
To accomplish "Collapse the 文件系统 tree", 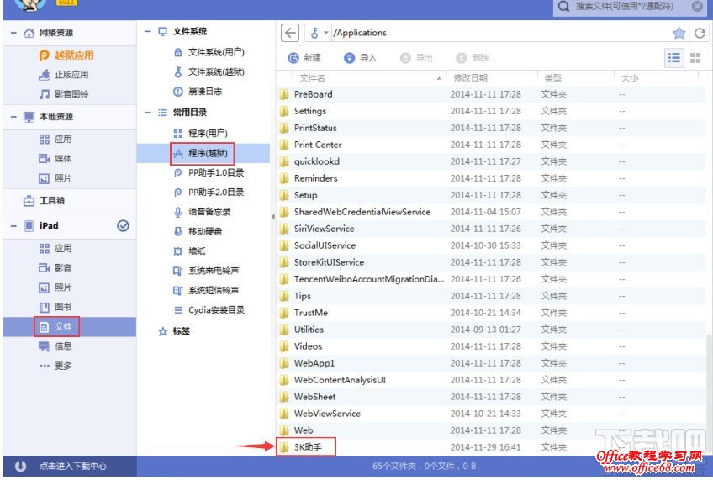I will coord(147,31).
